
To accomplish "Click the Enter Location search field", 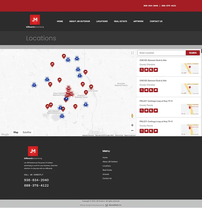I will [x=161, y=53].
